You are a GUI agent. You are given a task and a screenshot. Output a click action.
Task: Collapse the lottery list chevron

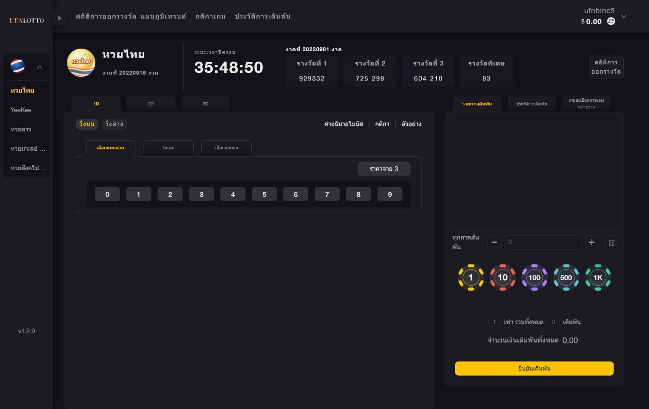39,67
